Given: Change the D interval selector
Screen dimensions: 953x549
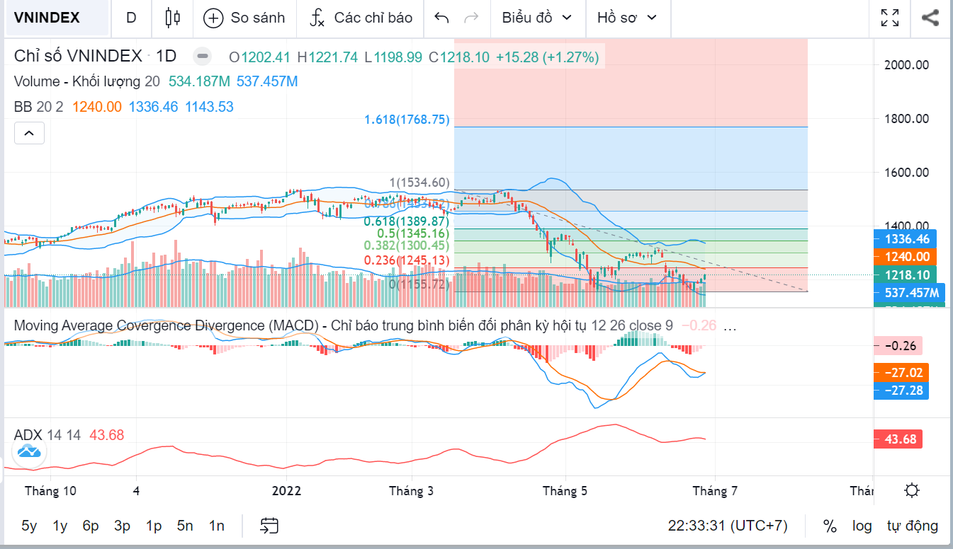Looking at the screenshot, I should tap(131, 18).
